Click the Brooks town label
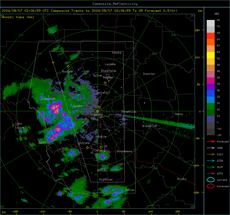This screenshot has height=215, width=230. [x=182, y=179]
